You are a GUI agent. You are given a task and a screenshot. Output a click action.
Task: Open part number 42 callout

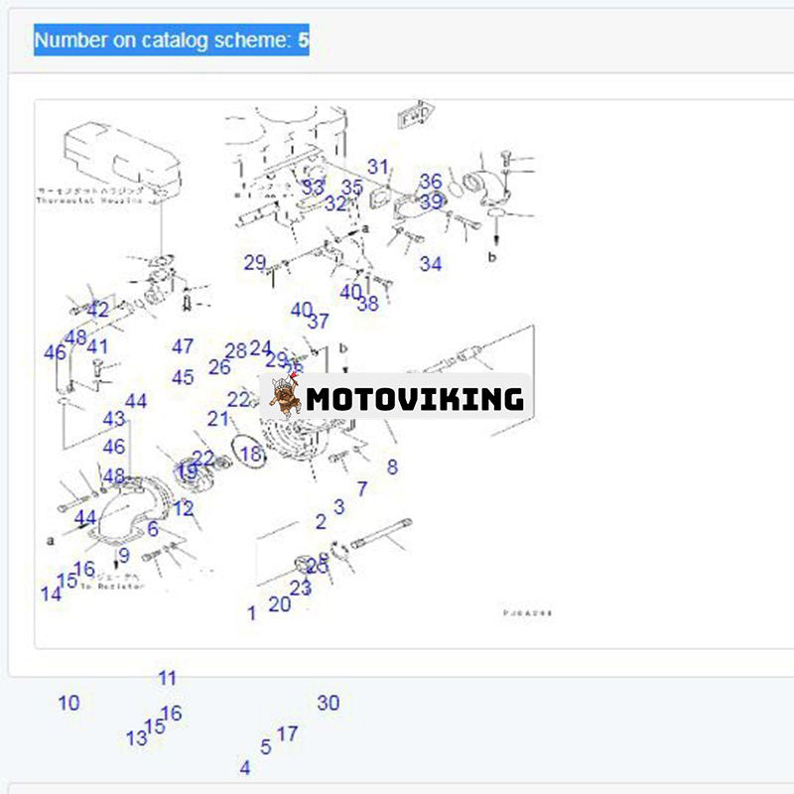(x=97, y=311)
